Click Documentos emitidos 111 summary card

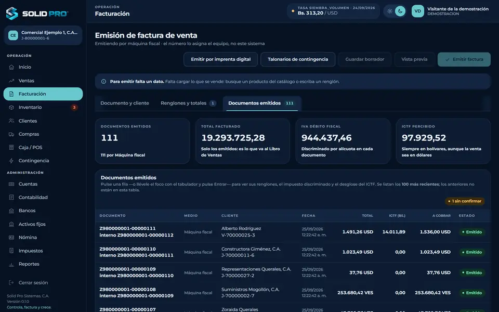(x=142, y=141)
